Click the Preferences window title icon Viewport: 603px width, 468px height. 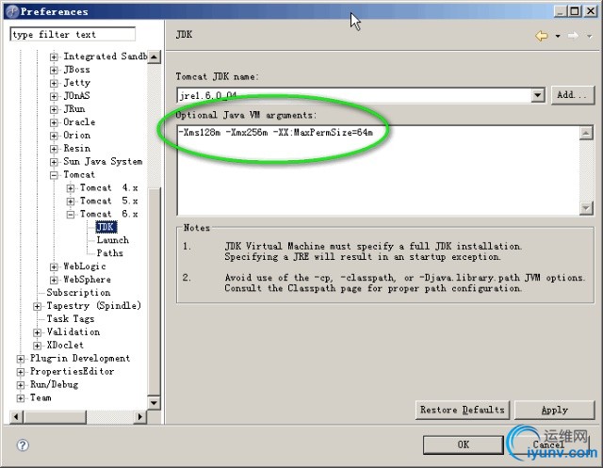pos(12,11)
